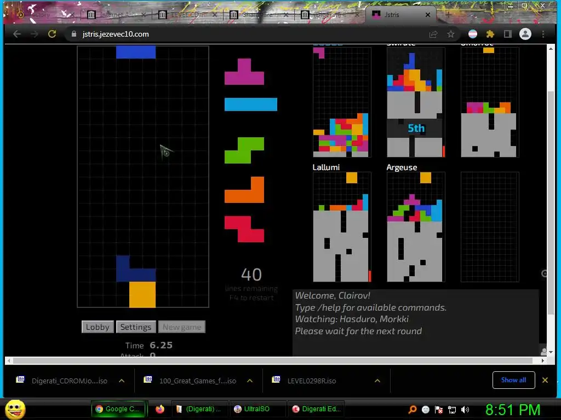This screenshot has height=420, width=561.
Task: Expand options for 100_Great_Games iso download
Action: pos(250,381)
